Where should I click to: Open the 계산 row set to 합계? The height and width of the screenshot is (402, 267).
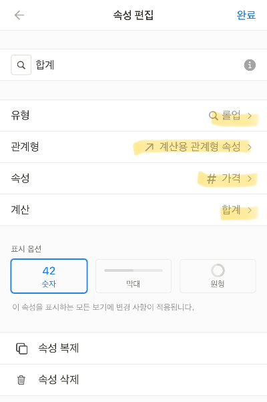click(133, 210)
